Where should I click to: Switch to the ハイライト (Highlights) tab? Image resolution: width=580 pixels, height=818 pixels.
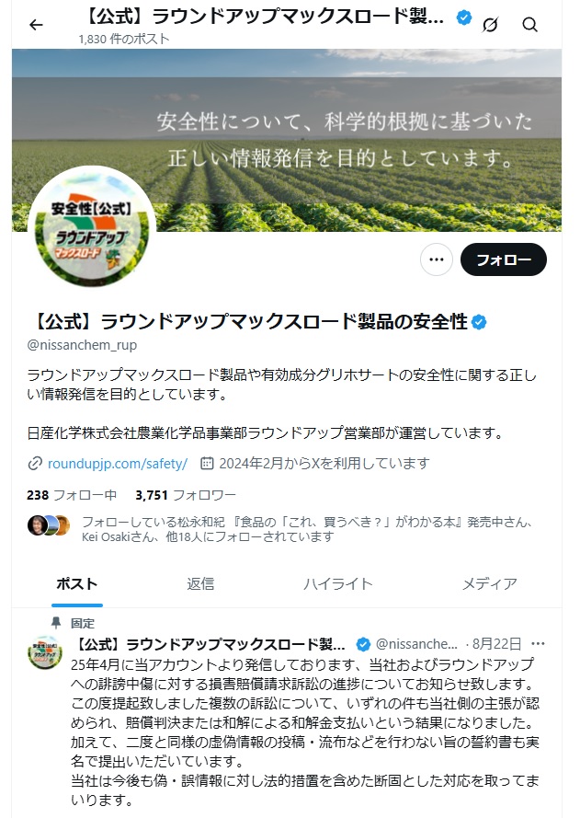[338, 583]
